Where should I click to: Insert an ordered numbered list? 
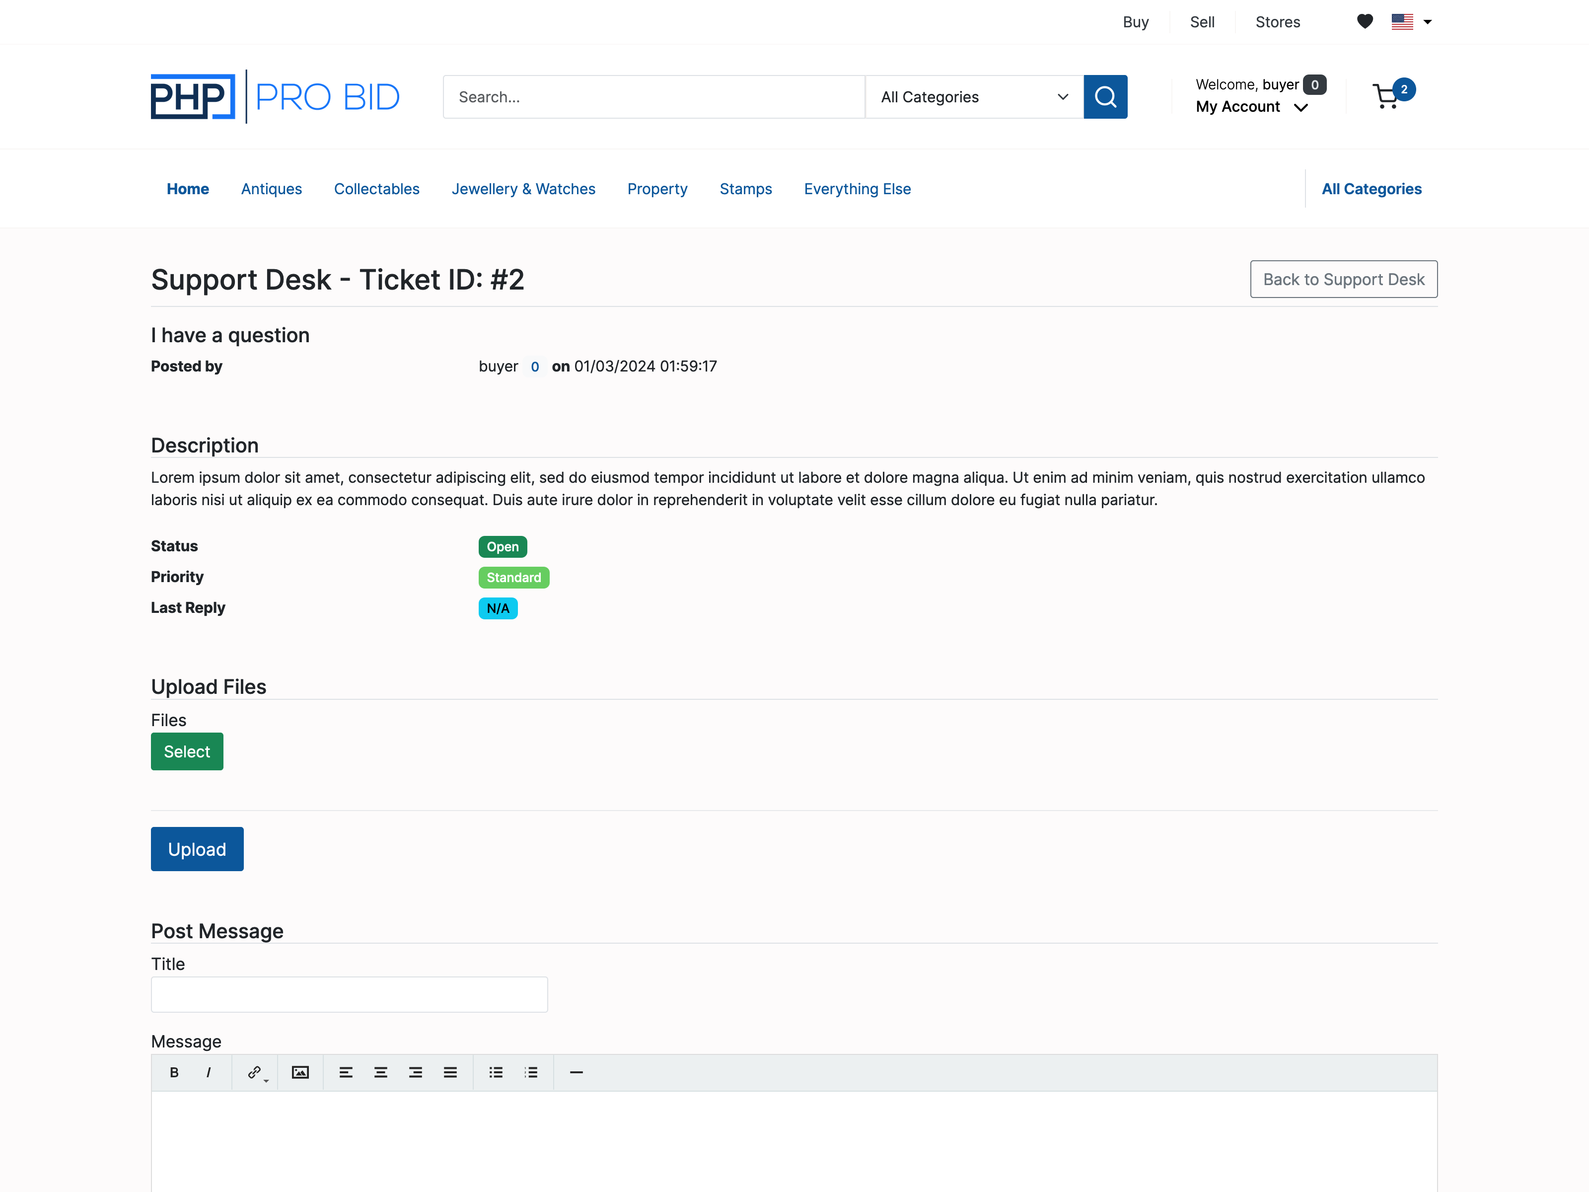[531, 1072]
